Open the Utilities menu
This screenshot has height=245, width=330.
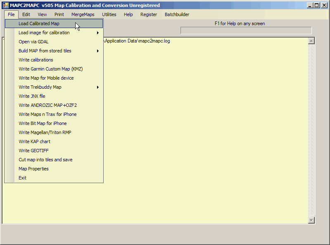click(109, 14)
